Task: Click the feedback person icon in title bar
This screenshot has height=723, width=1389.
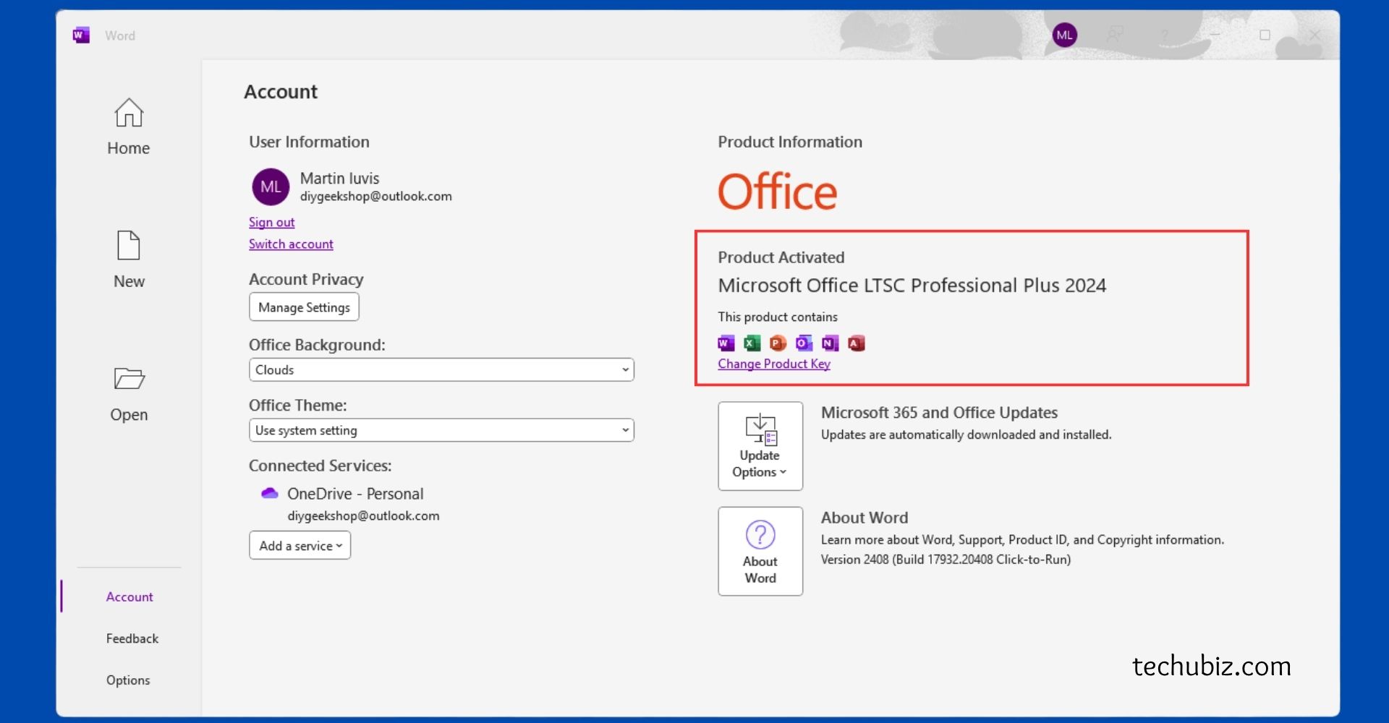Action: tap(1115, 35)
